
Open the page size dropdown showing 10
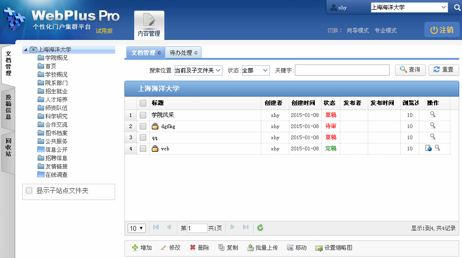[x=137, y=228]
